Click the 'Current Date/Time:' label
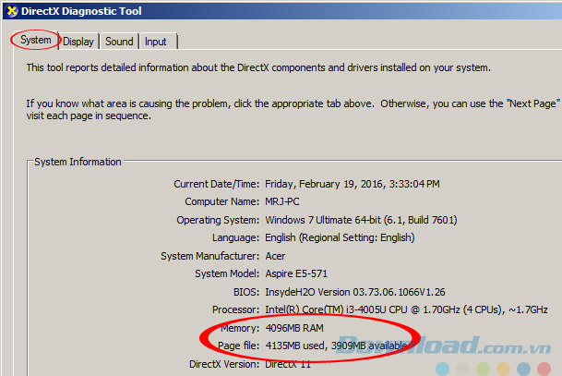The width and height of the screenshot is (562, 376). pyautogui.click(x=217, y=184)
